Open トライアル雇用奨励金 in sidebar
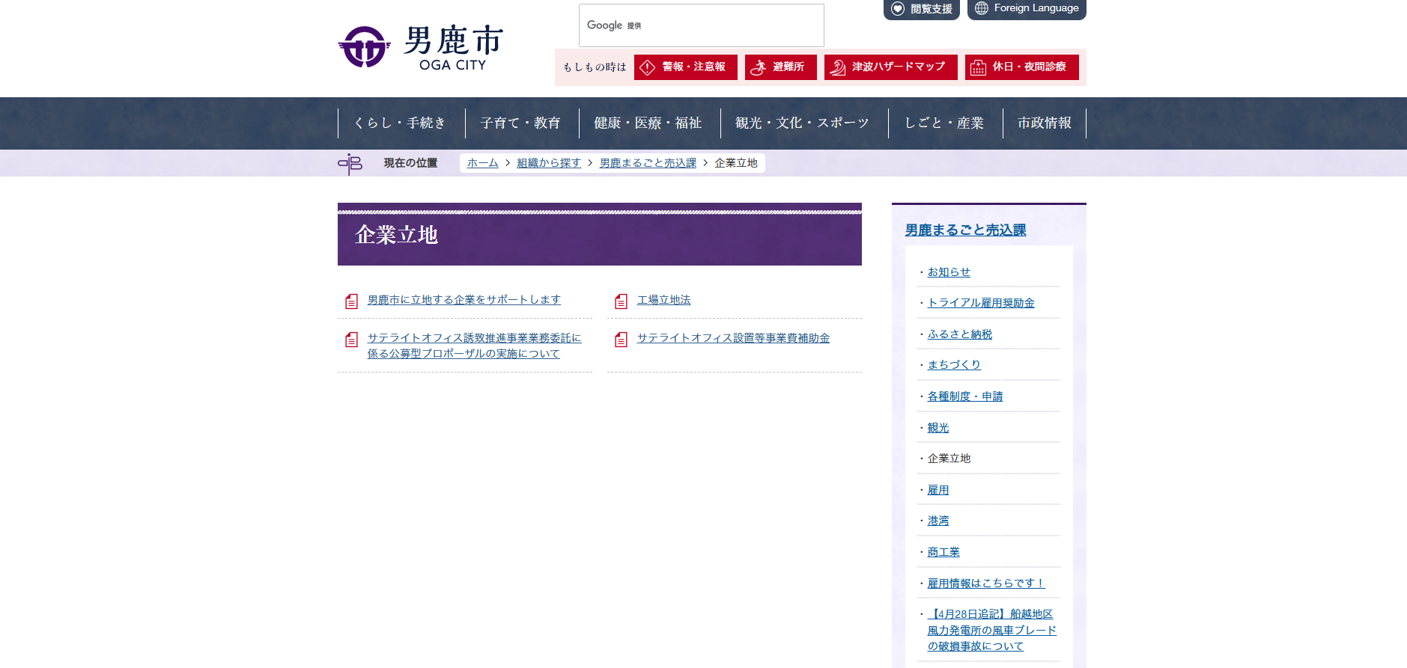Viewport: 1407px width, 668px height. pyautogui.click(x=981, y=303)
